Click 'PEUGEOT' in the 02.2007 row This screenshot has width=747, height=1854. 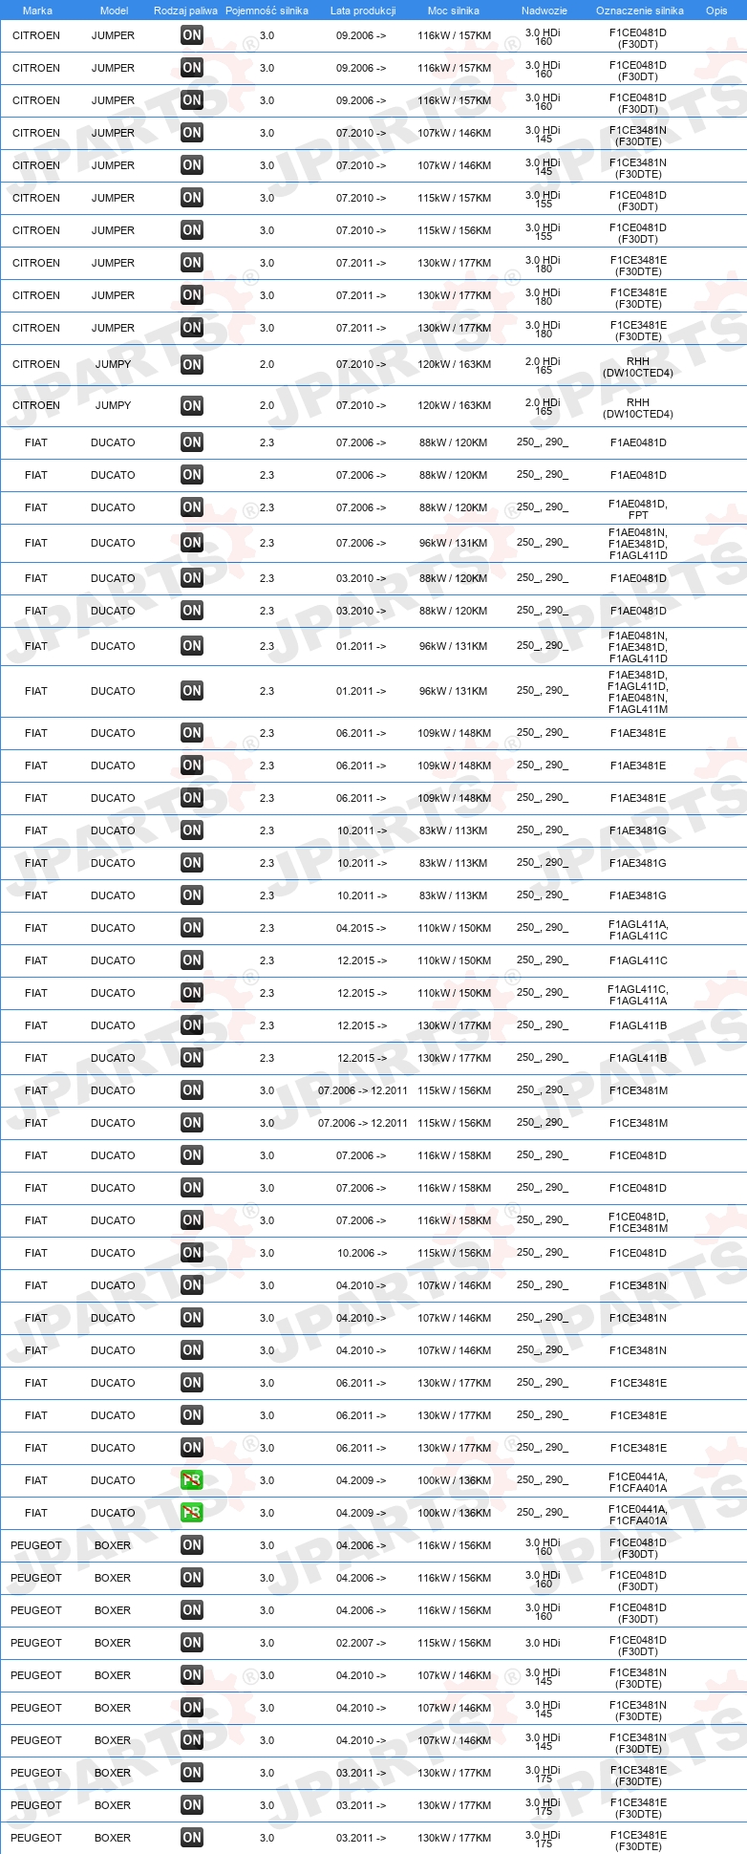tap(36, 1643)
